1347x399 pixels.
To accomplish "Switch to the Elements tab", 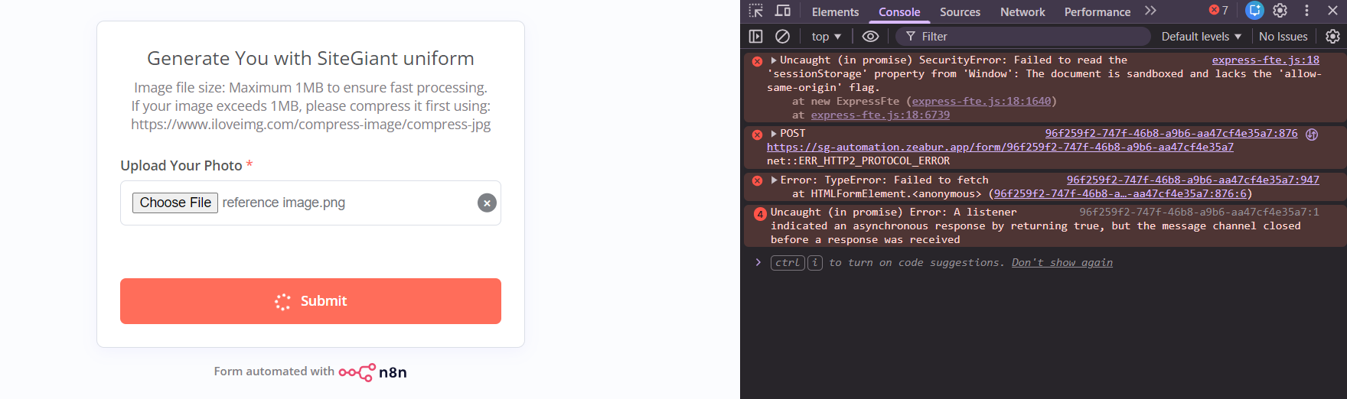I will pyautogui.click(x=835, y=11).
